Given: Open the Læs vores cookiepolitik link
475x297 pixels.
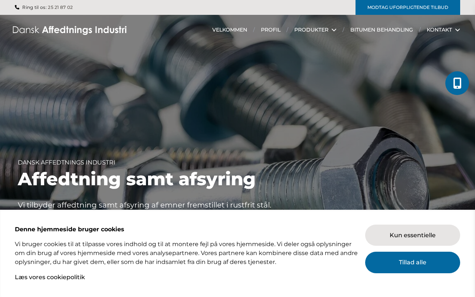Looking at the screenshot, I should coord(50,277).
